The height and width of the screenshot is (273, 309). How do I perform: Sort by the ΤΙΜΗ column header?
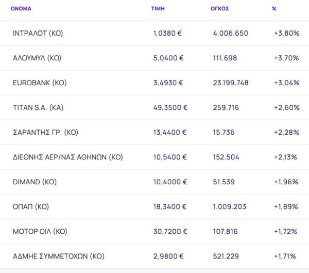tap(158, 9)
